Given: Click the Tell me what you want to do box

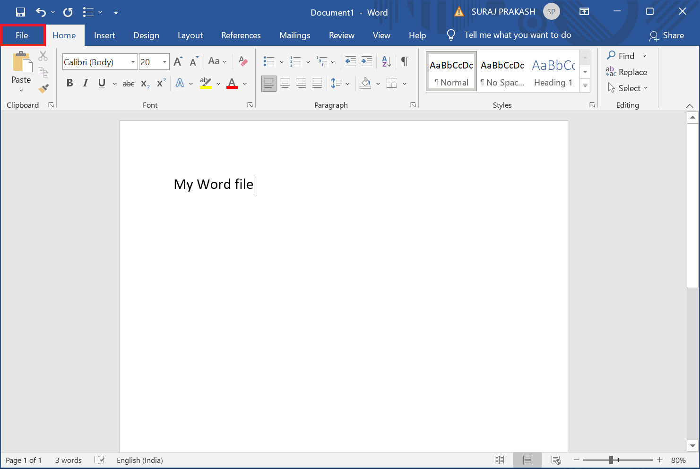Looking at the screenshot, I should coord(518,35).
